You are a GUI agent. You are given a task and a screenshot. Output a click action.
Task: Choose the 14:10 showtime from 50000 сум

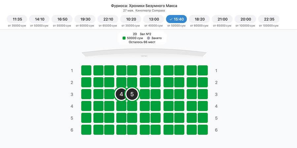pyautogui.click(x=40, y=19)
